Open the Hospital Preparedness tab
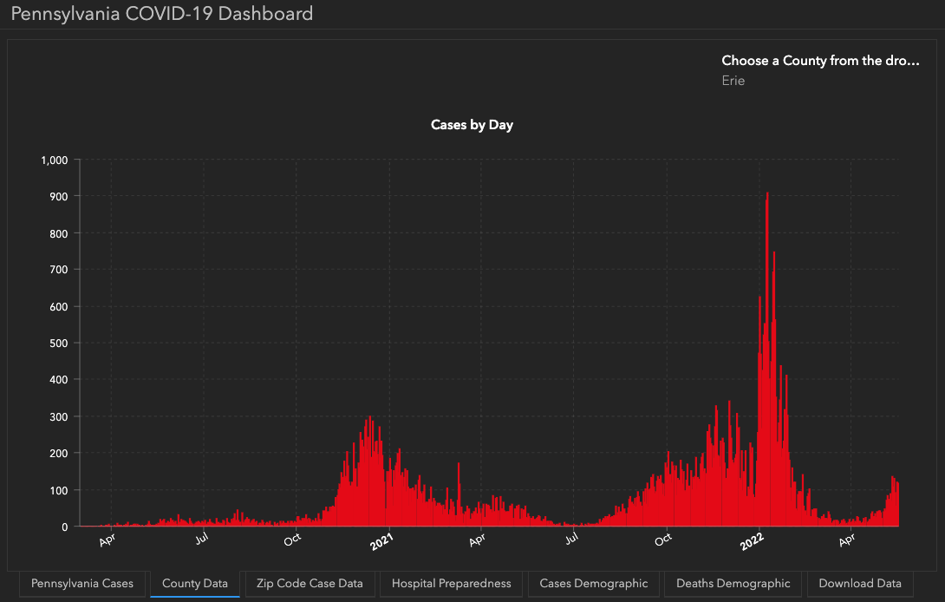 pyautogui.click(x=451, y=584)
